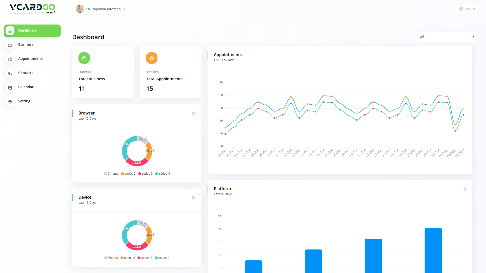Click the Device chart info icon
486x273 pixels.
(x=193, y=198)
